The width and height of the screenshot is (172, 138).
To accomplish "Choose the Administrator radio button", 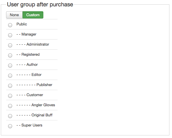I will 10,45.
